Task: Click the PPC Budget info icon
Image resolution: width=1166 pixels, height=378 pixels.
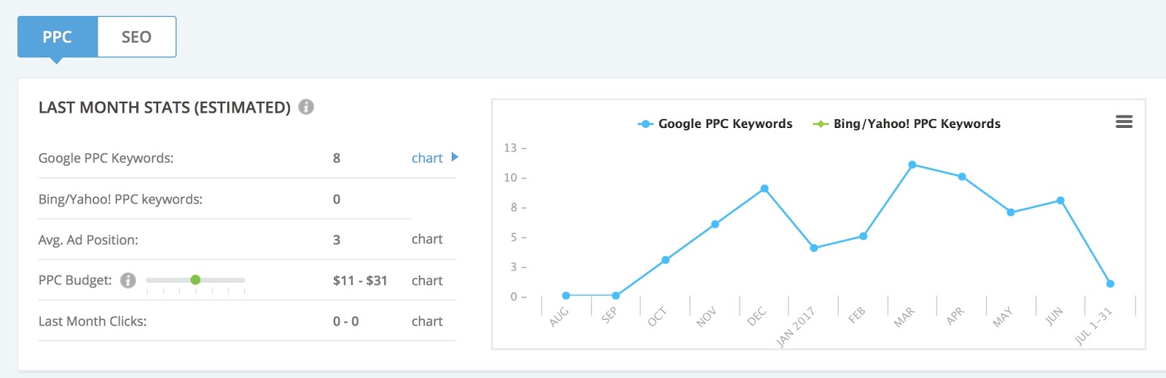Action: [x=128, y=280]
